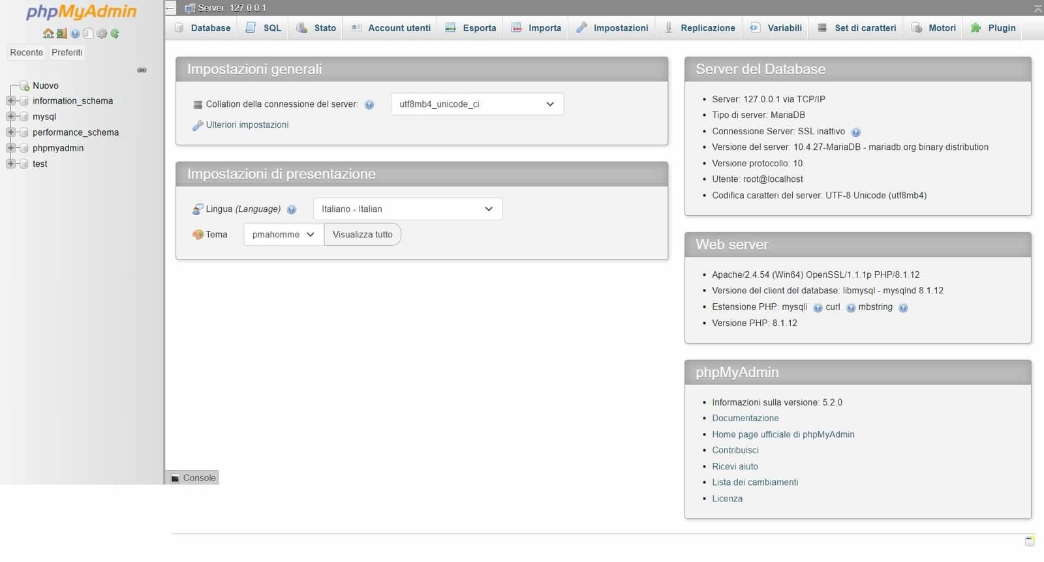Click the logout (empty session) icon
1044x562 pixels.
coord(61,33)
